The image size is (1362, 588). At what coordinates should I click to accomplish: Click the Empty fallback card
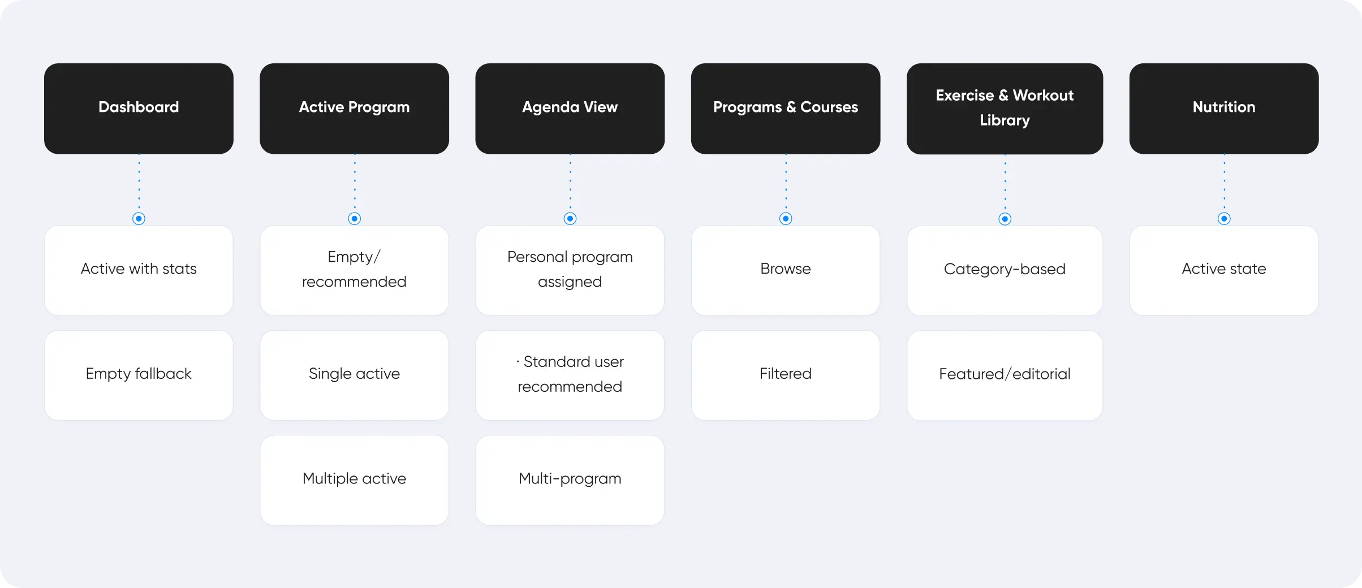(139, 375)
